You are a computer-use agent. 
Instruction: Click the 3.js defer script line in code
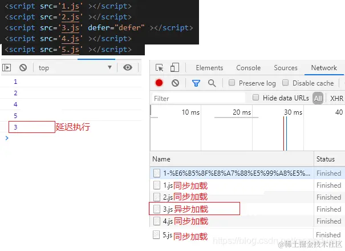pyautogui.click(x=99, y=28)
